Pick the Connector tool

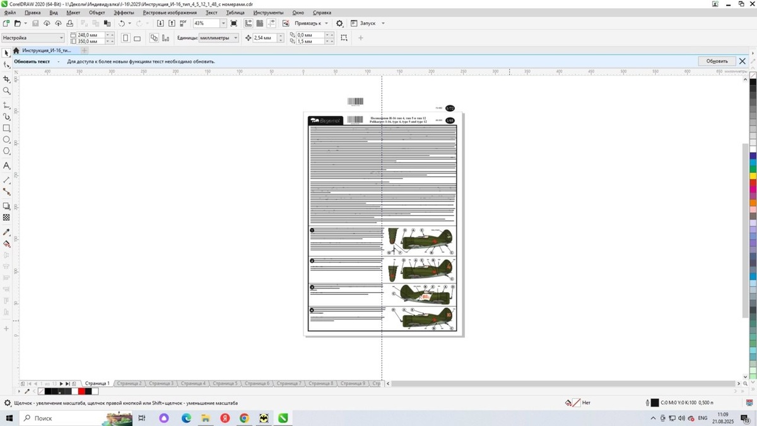pos(6,191)
